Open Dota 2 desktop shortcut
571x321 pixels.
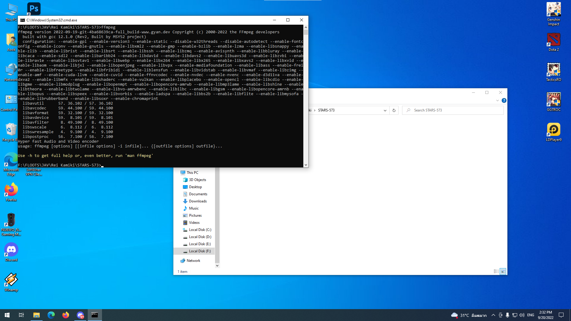click(x=553, y=42)
